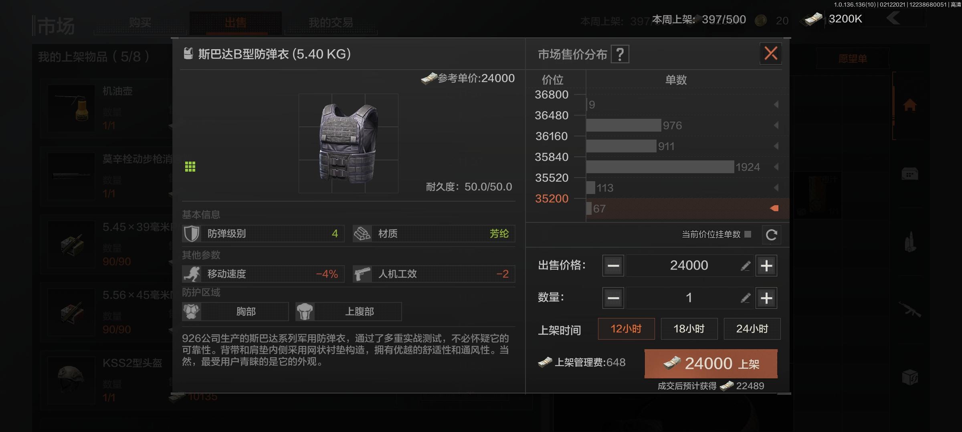Click the 24000 上架 listing button
Screen dimensions: 962x432
point(711,364)
